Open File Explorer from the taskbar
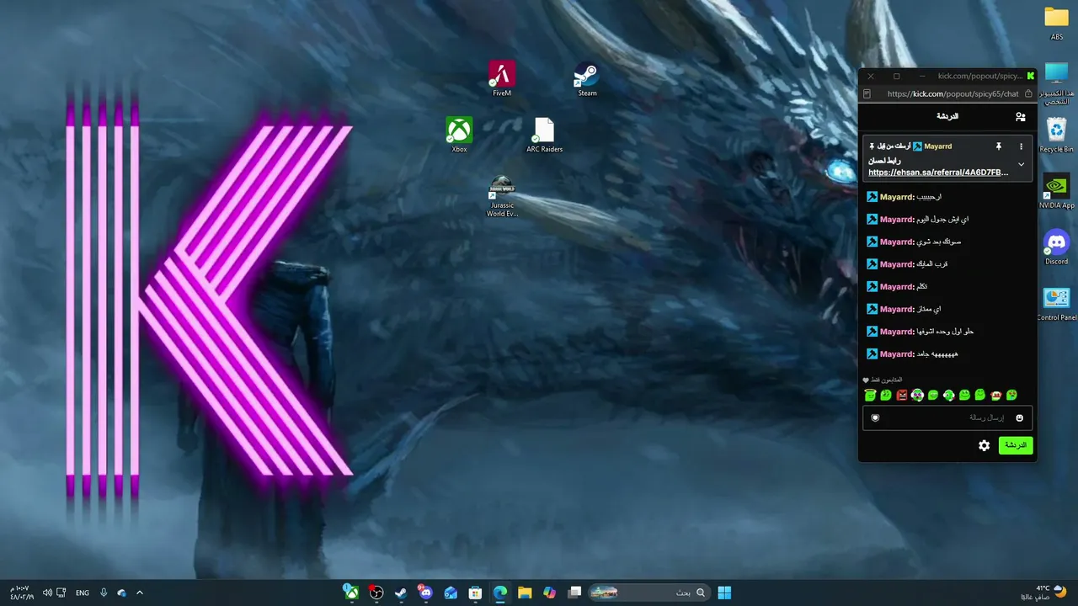The height and width of the screenshot is (606, 1078). [x=525, y=593]
